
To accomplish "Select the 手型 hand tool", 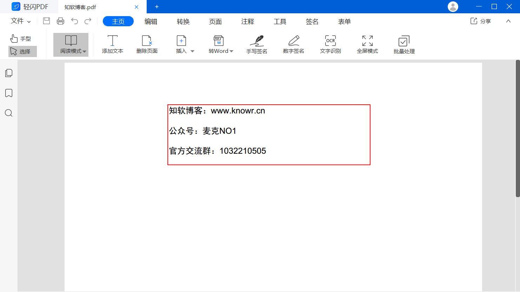I will (21, 39).
